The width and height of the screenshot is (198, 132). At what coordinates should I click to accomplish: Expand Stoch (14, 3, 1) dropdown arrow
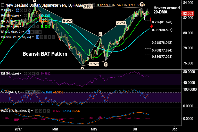(x=22, y=92)
